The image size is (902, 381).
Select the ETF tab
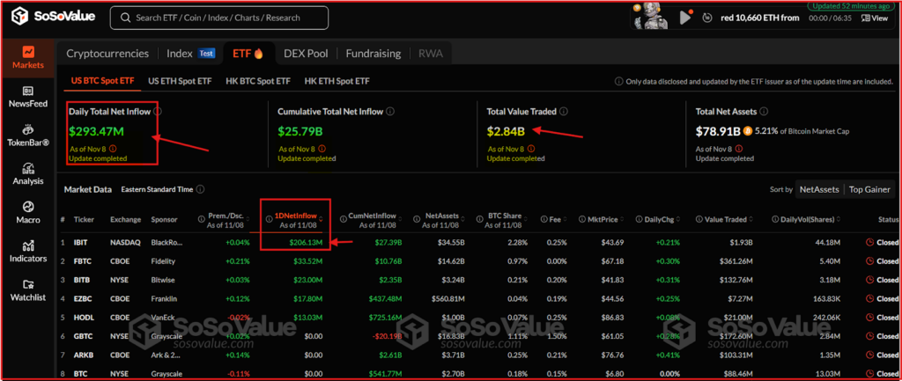tap(248, 54)
